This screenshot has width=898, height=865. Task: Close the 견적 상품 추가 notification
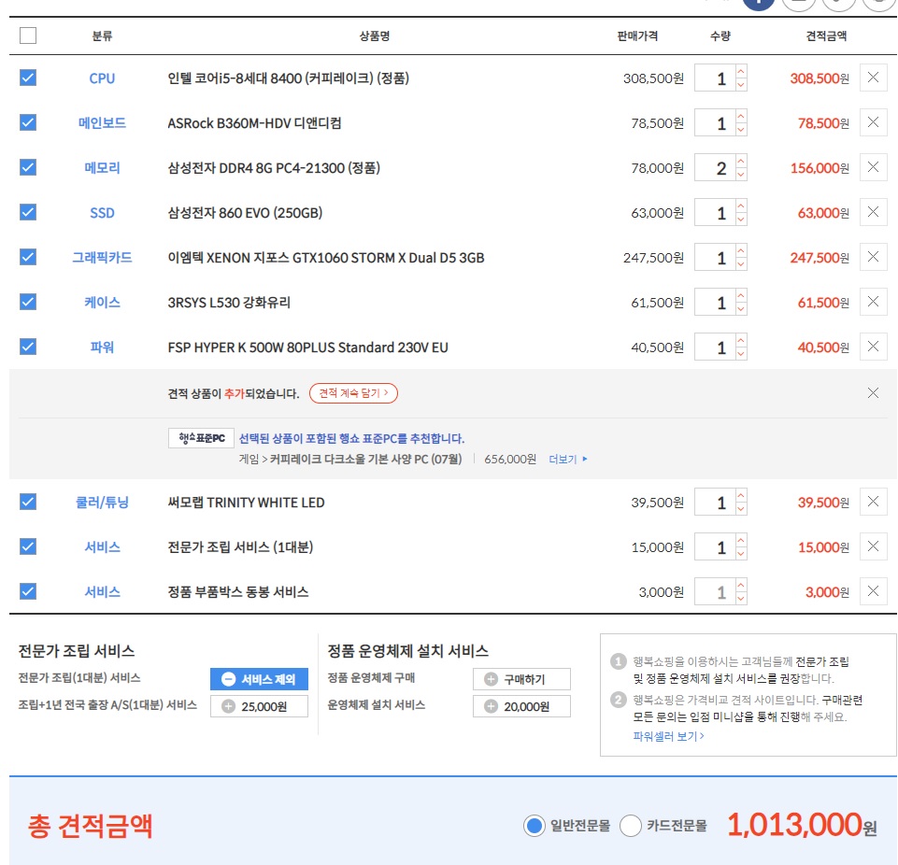coord(873,393)
